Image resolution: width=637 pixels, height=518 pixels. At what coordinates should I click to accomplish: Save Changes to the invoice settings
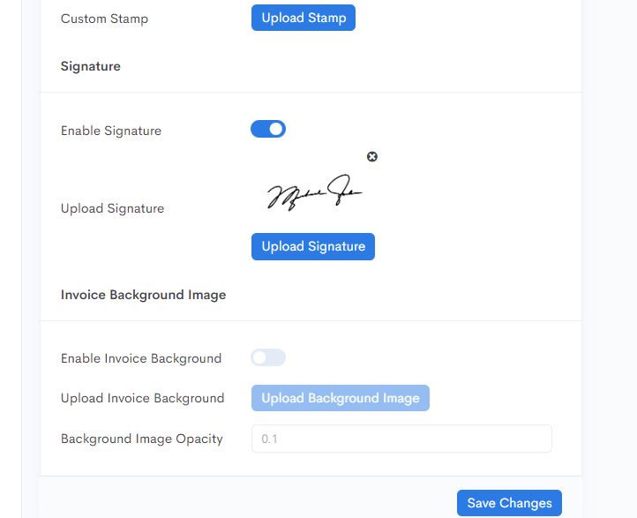click(x=509, y=503)
